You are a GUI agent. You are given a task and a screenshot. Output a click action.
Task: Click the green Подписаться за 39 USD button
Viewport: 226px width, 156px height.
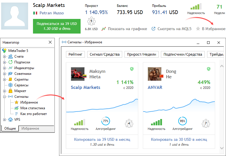click(x=57, y=26)
